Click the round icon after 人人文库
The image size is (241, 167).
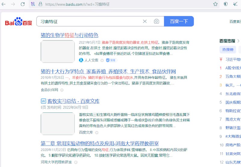pyautogui.click(x=102, y=60)
